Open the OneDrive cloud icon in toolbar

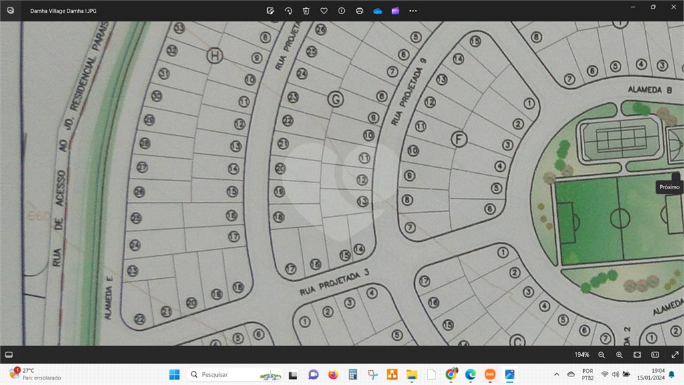378,11
